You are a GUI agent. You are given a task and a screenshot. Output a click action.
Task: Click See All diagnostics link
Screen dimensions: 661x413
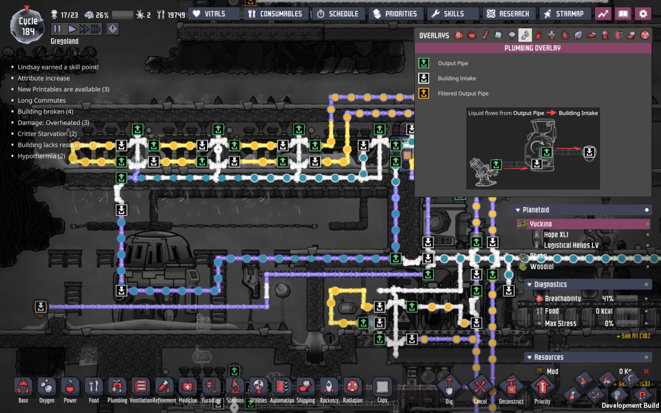633,336
